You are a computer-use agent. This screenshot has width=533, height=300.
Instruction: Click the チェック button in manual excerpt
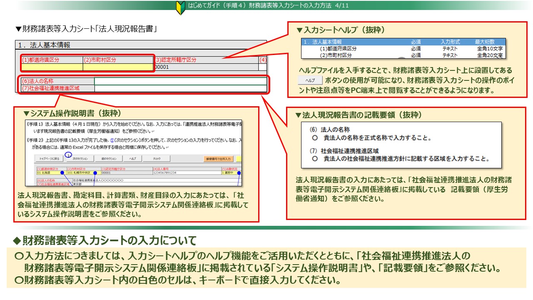tap(157, 159)
